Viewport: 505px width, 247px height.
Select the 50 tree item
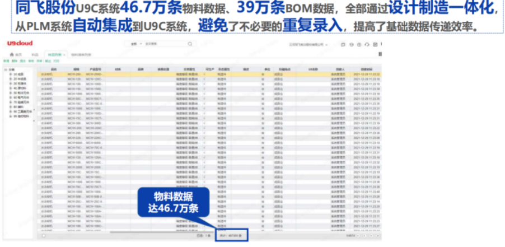pos(21,93)
